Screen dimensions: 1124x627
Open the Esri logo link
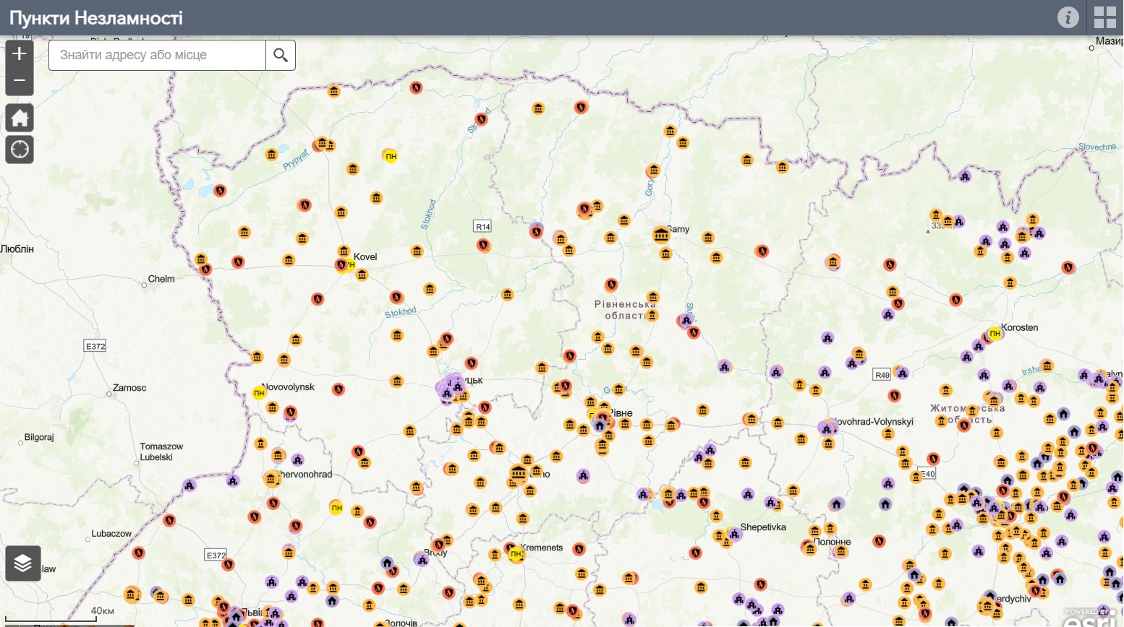pyautogui.click(x=1092, y=618)
